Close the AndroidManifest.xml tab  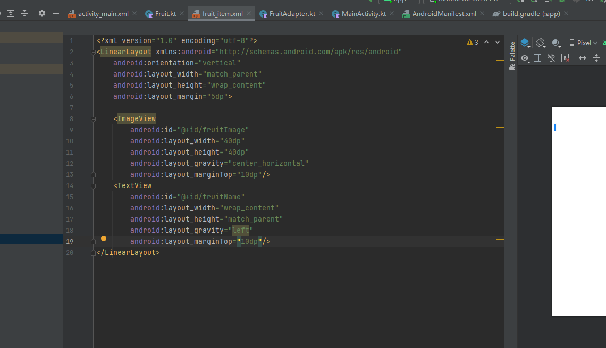click(482, 13)
